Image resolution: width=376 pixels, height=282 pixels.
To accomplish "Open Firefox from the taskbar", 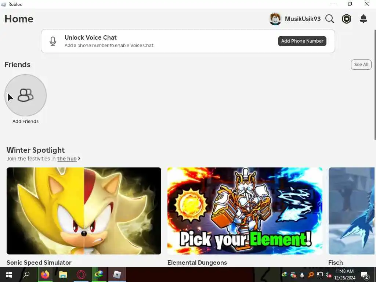I will (x=45, y=275).
